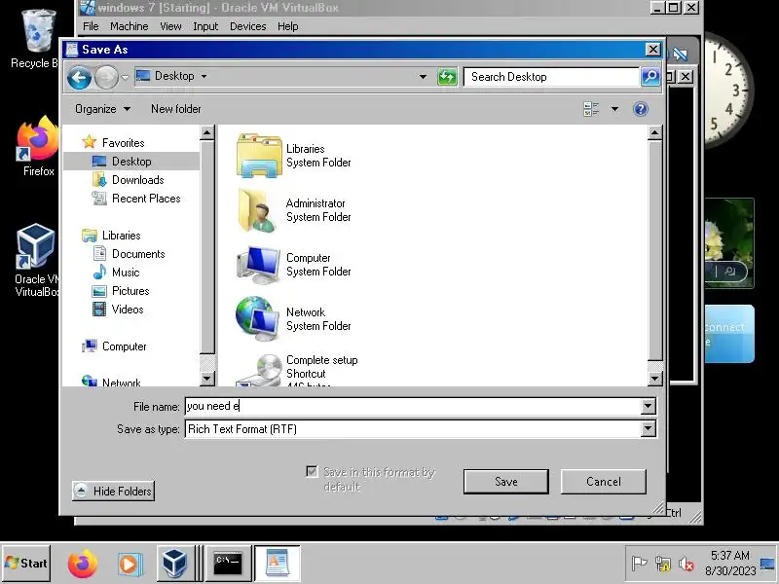Image resolution: width=779 pixels, height=584 pixels.
Task: Open Help with the question mark icon
Action: (x=641, y=109)
